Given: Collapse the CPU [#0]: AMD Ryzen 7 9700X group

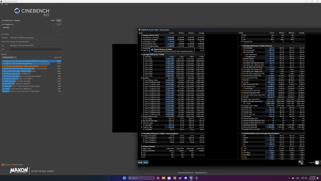Looking at the screenshot, I should point(139,55).
